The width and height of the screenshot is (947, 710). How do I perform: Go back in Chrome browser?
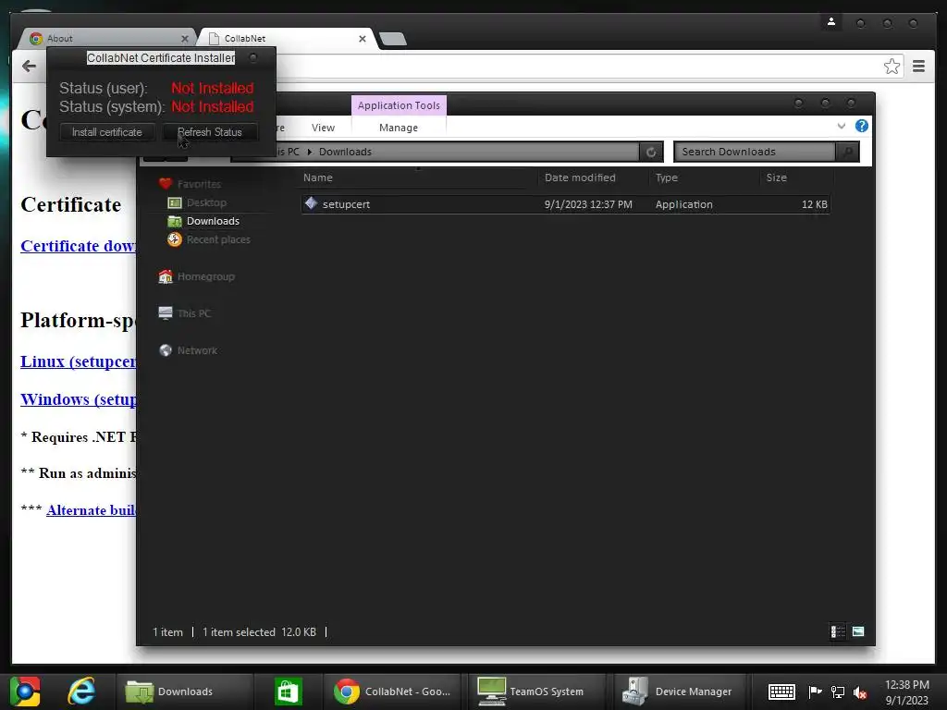click(x=29, y=66)
